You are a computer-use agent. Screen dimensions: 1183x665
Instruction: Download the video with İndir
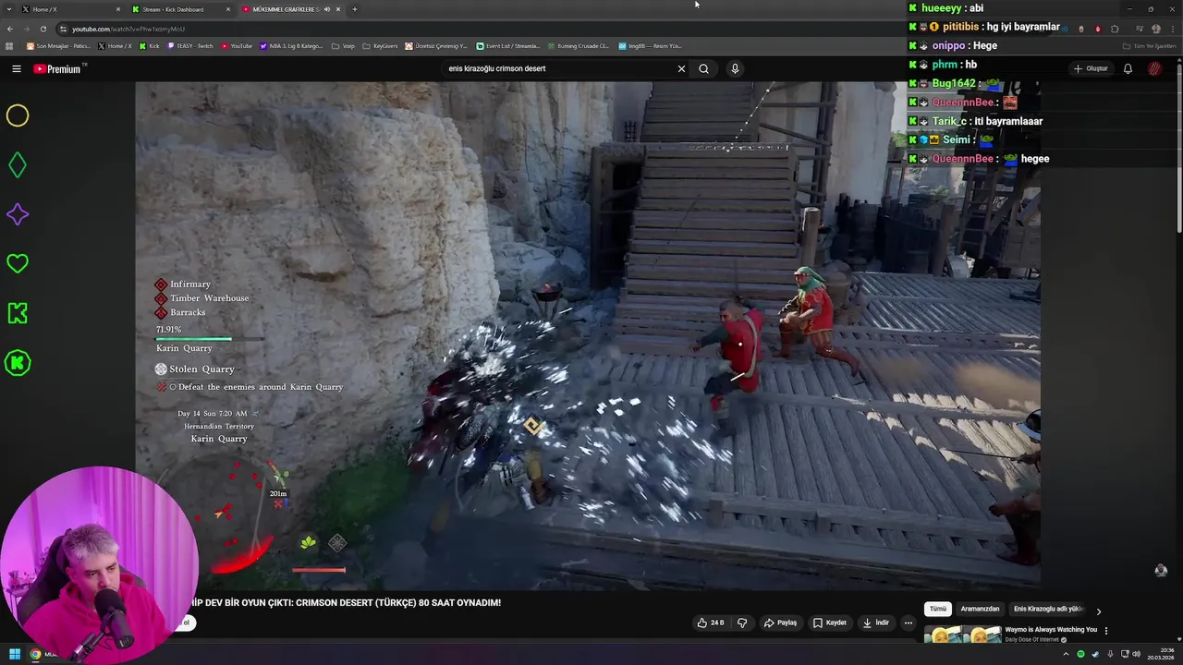tap(876, 623)
